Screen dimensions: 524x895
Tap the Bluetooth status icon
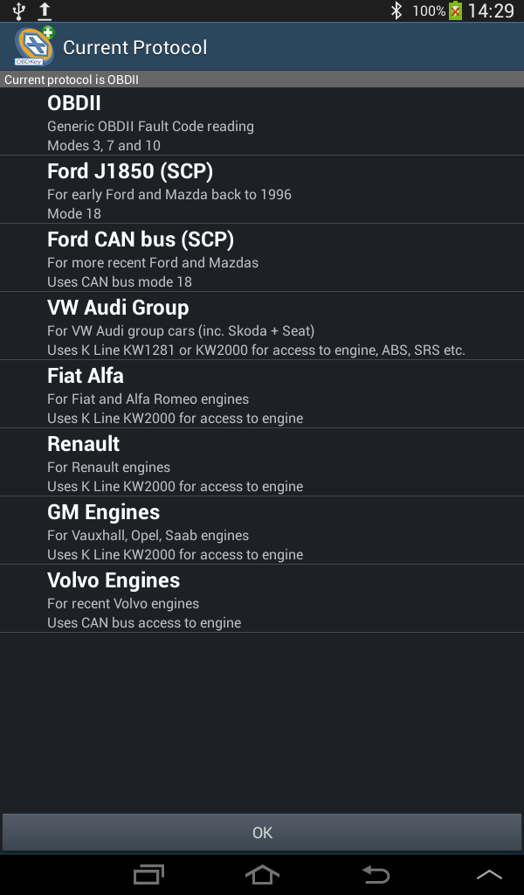point(396,10)
